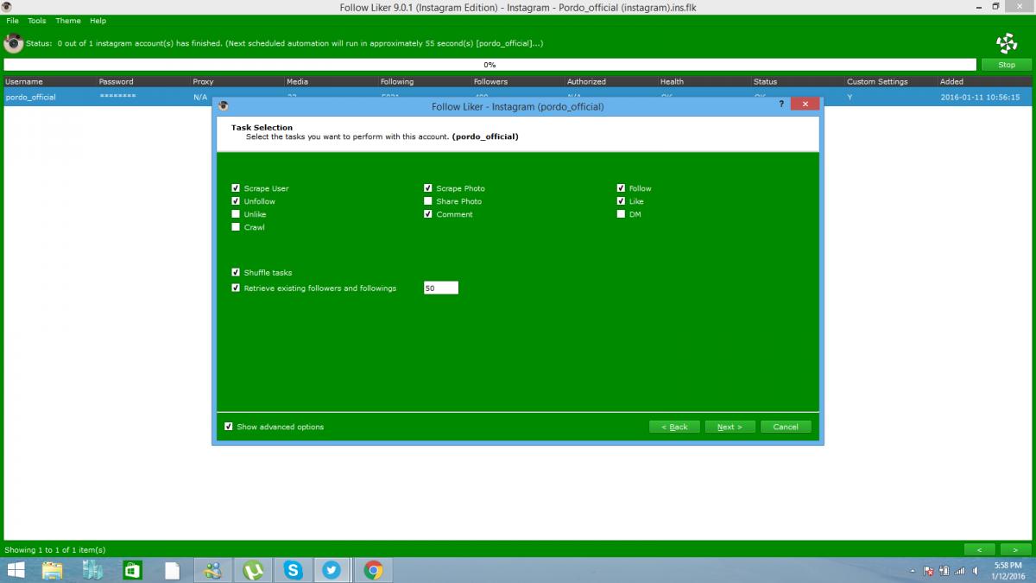Close the Follow Liker task dialog
This screenshot has height=583, width=1036.
(805, 104)
